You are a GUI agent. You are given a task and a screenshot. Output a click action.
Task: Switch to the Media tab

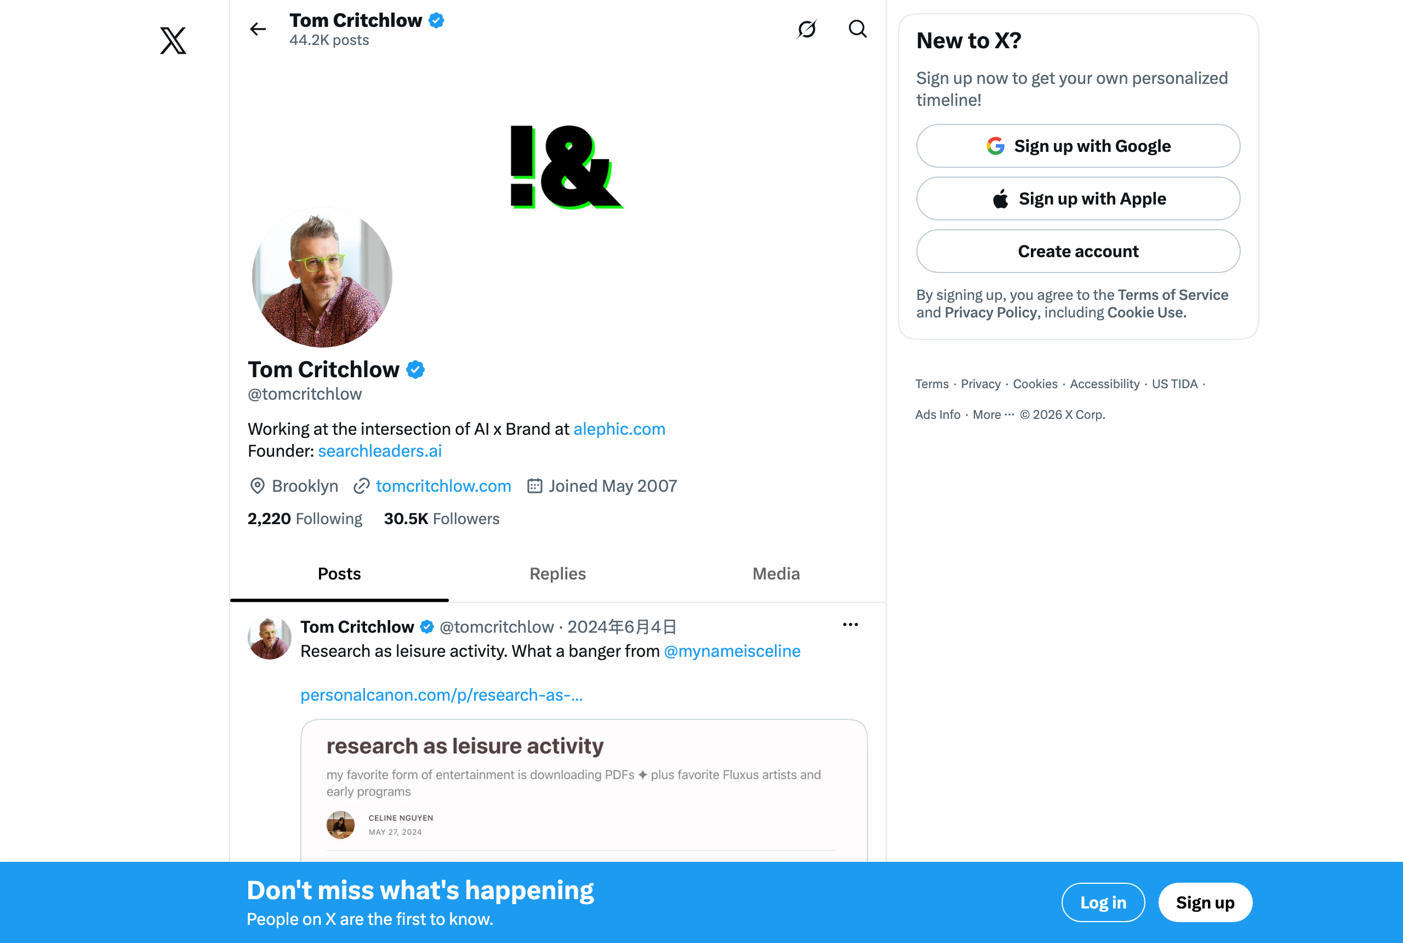pyautogui.click(x=776, y=573)
